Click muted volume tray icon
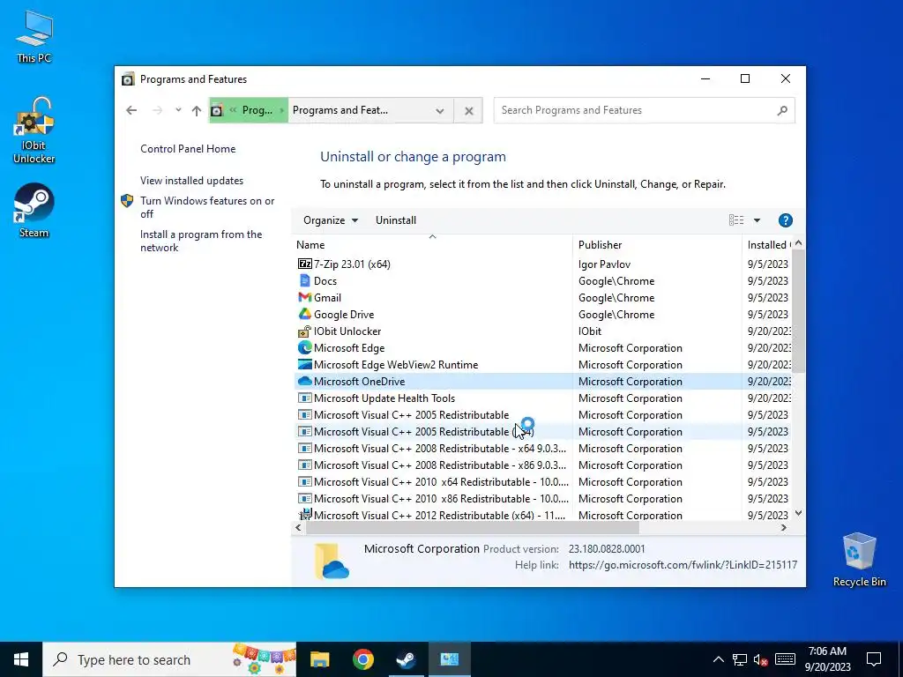 click(x=761, y=659)
